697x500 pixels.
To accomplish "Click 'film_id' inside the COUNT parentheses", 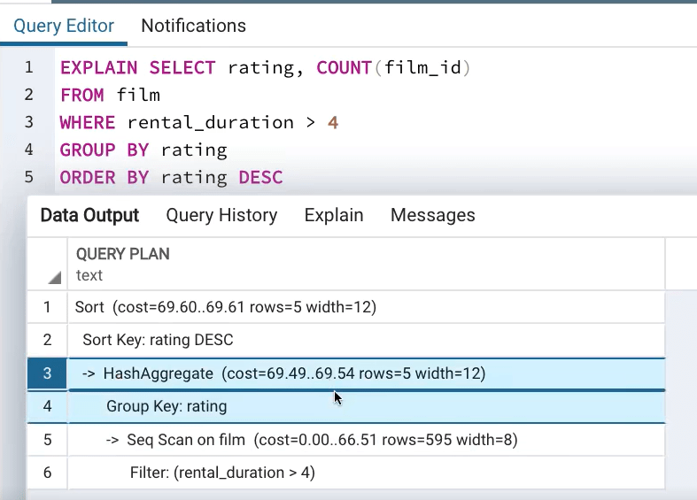I will pos(422,68).
